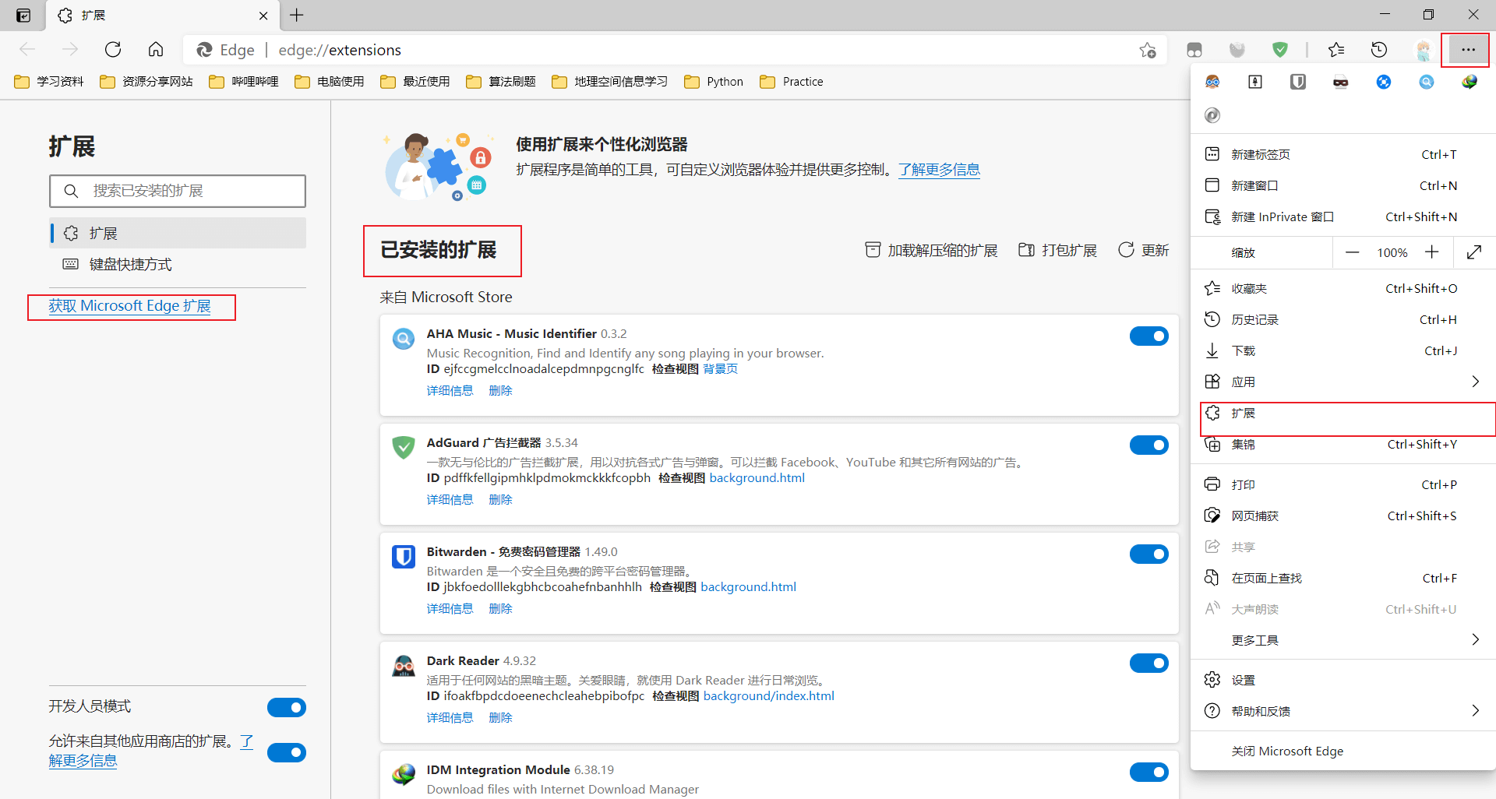
Task: Click the Settings and more ellipsis button
Action: (x=1468, y=50)
